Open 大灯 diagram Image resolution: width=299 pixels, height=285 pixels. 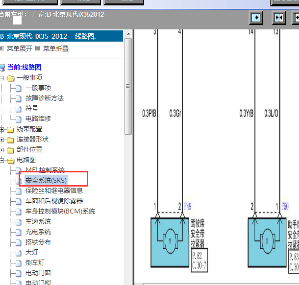pos(32,252)
